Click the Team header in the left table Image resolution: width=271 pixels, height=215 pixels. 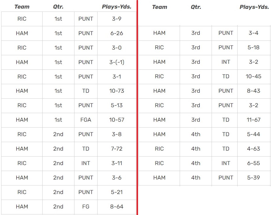[22, 7]
